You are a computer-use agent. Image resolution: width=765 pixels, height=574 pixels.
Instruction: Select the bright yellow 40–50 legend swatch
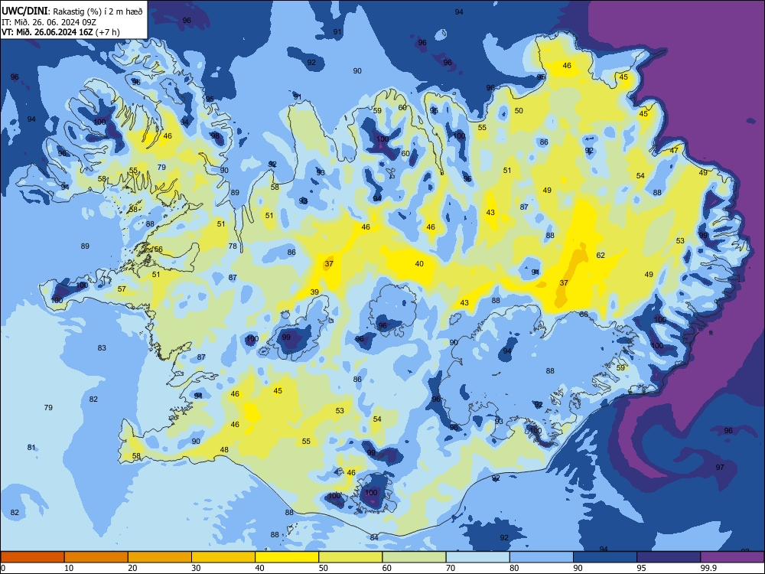[x=287, y=557]
